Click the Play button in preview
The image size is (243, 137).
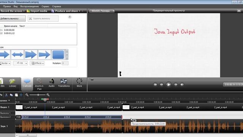point(169,84)
